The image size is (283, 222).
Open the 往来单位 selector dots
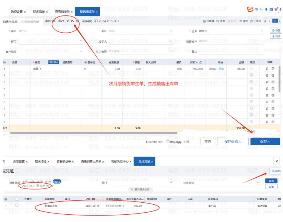coord(258,183)
